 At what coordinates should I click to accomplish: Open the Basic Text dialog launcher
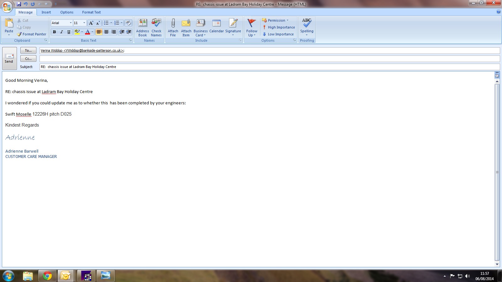[x=131, y=40]
